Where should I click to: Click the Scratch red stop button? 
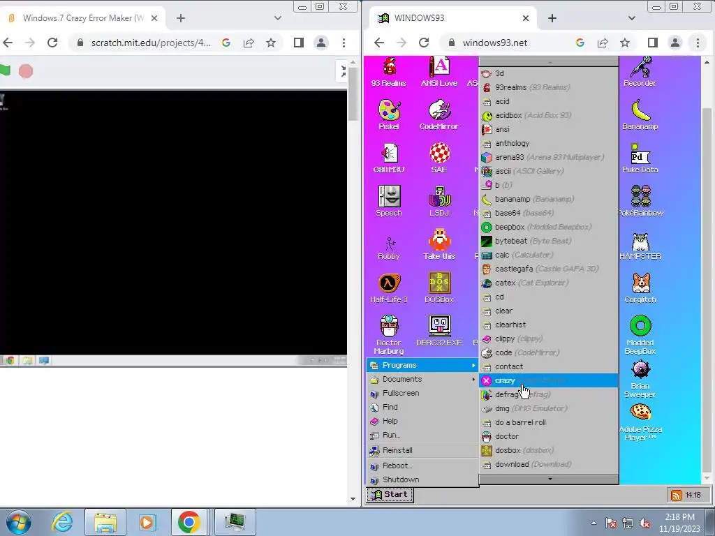tap(26, 71)
